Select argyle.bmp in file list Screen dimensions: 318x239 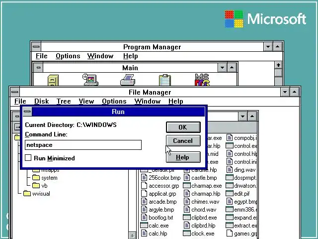pos(161,209)
